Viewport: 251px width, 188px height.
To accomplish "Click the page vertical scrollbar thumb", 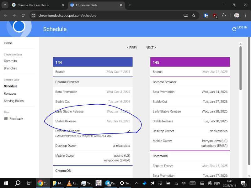I will pos(241,67).
